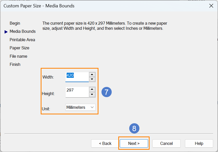The height and width of the screenshot is (152, 218).
Task: Cancel the custom paper size wizard
Action: [x=166, y=143]
